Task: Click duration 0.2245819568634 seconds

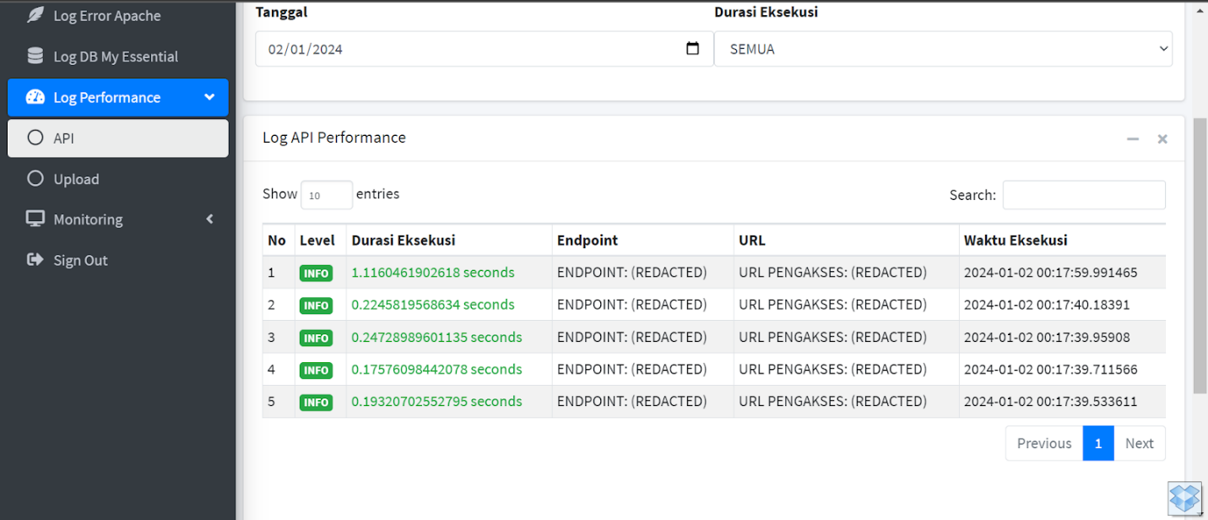Action: click(x=433, y=305)
